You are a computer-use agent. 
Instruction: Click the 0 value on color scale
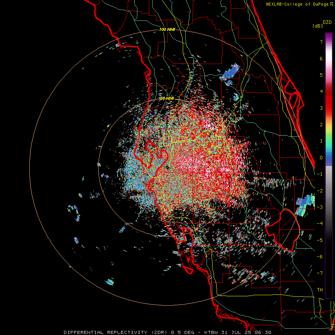pyautogui.click(x=321, y=158)
